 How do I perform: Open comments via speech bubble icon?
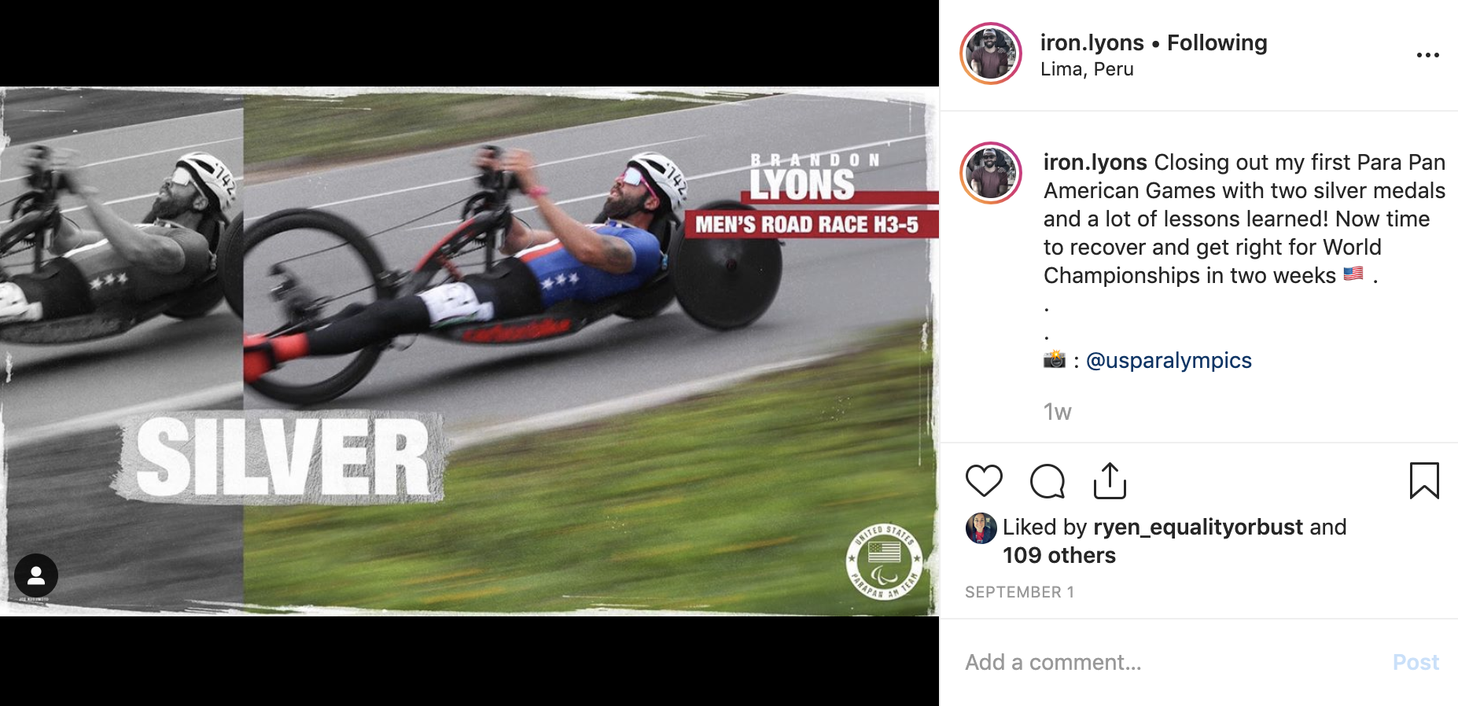[1047, 481]
